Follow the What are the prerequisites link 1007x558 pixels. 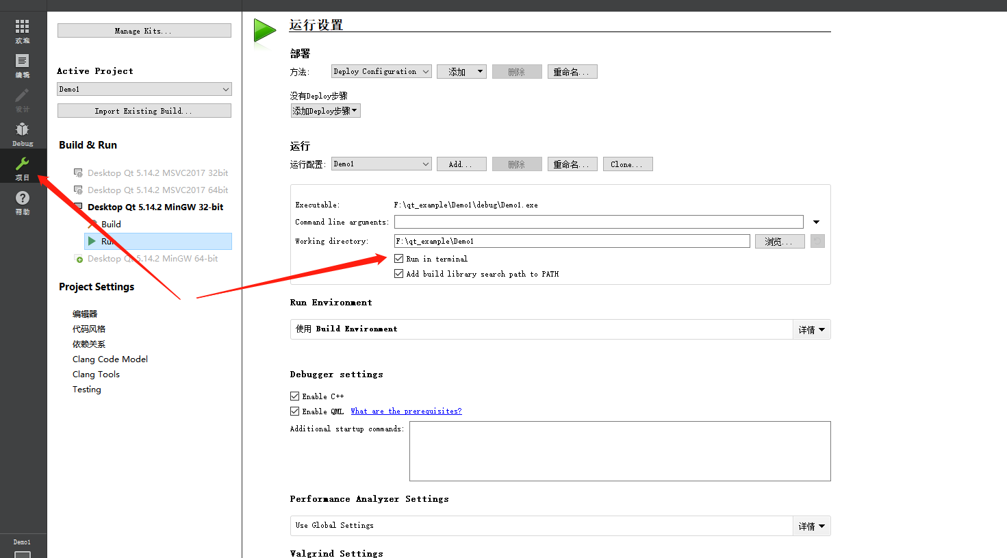coord(406,411)
